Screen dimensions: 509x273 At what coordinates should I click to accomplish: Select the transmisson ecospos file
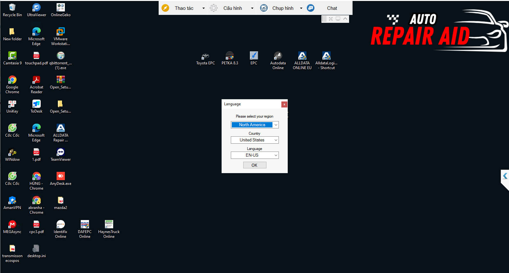pyautogui.click(x=12, y=253)
